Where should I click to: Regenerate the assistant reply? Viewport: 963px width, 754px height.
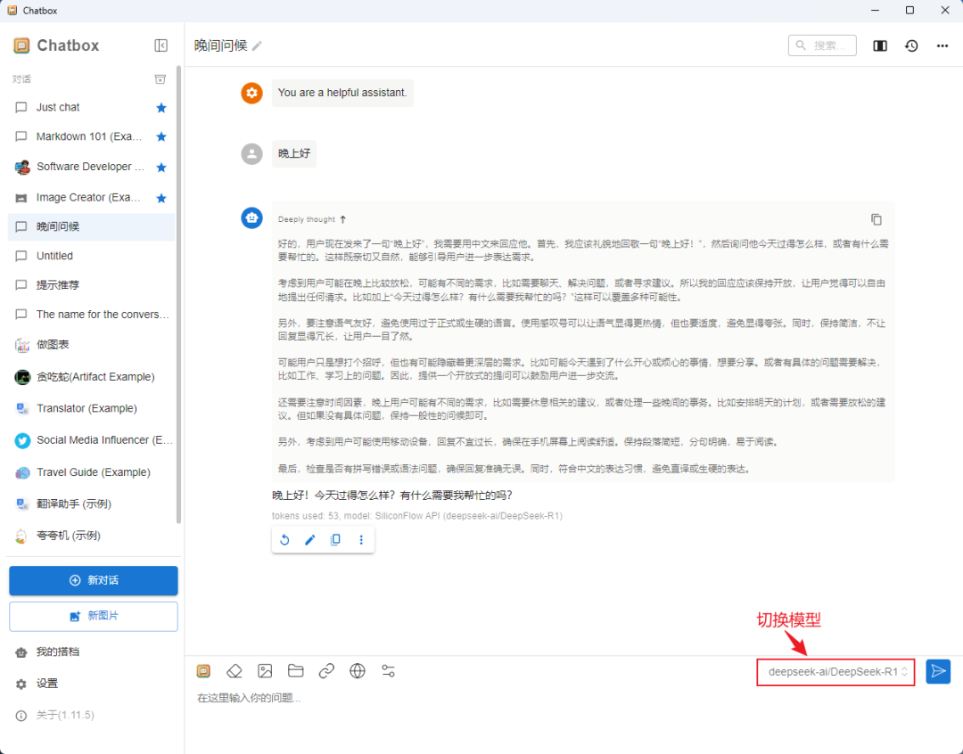[x=284, y=540]
